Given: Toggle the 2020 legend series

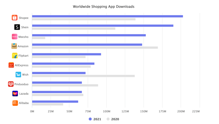Looking at the screenshot, I should coord(113,119).
